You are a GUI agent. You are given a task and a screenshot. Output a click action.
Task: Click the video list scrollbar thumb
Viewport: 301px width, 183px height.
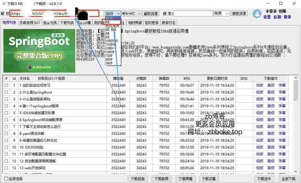click(296, 90)
